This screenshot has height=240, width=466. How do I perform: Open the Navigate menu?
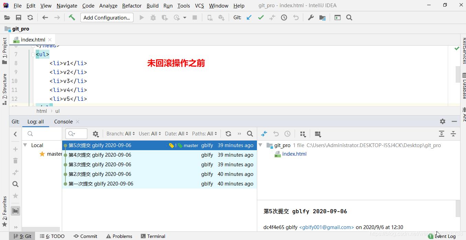tap(67, 6)
